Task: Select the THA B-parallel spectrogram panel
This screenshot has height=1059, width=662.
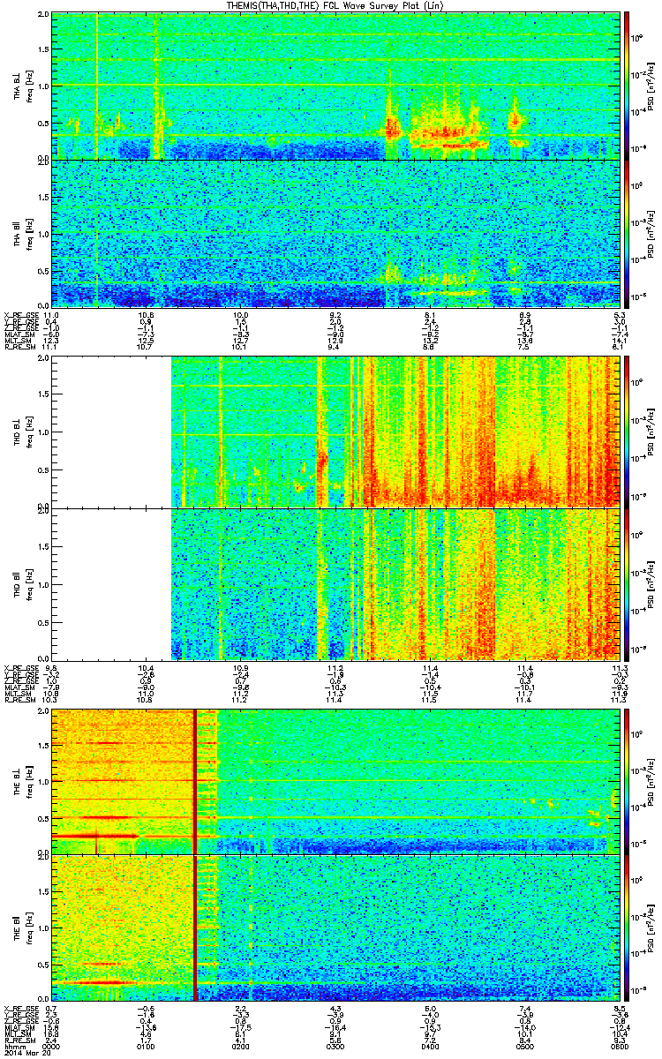Action: click(x=335, y=233)
